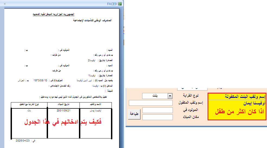Click the name نور الدين أوفيسنا in the report

(x=84, y=81)
